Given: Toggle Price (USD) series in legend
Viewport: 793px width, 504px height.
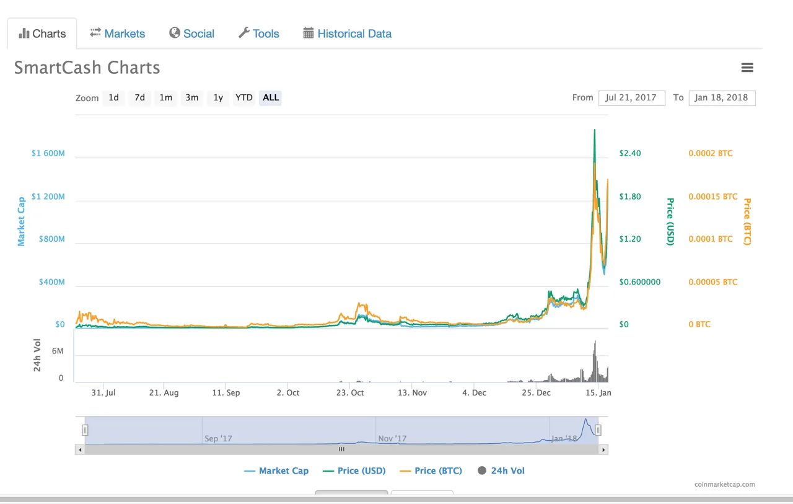Looking at the screenshot, I should pyautogui.click(x=354, y=471).
